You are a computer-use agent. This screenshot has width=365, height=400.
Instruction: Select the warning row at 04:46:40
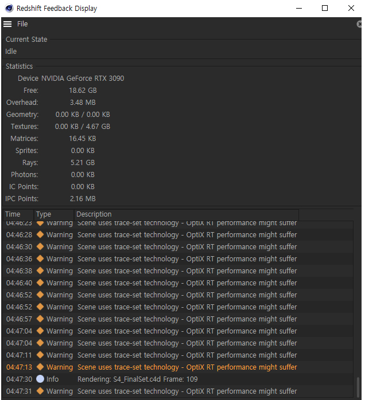click(178, 283)
